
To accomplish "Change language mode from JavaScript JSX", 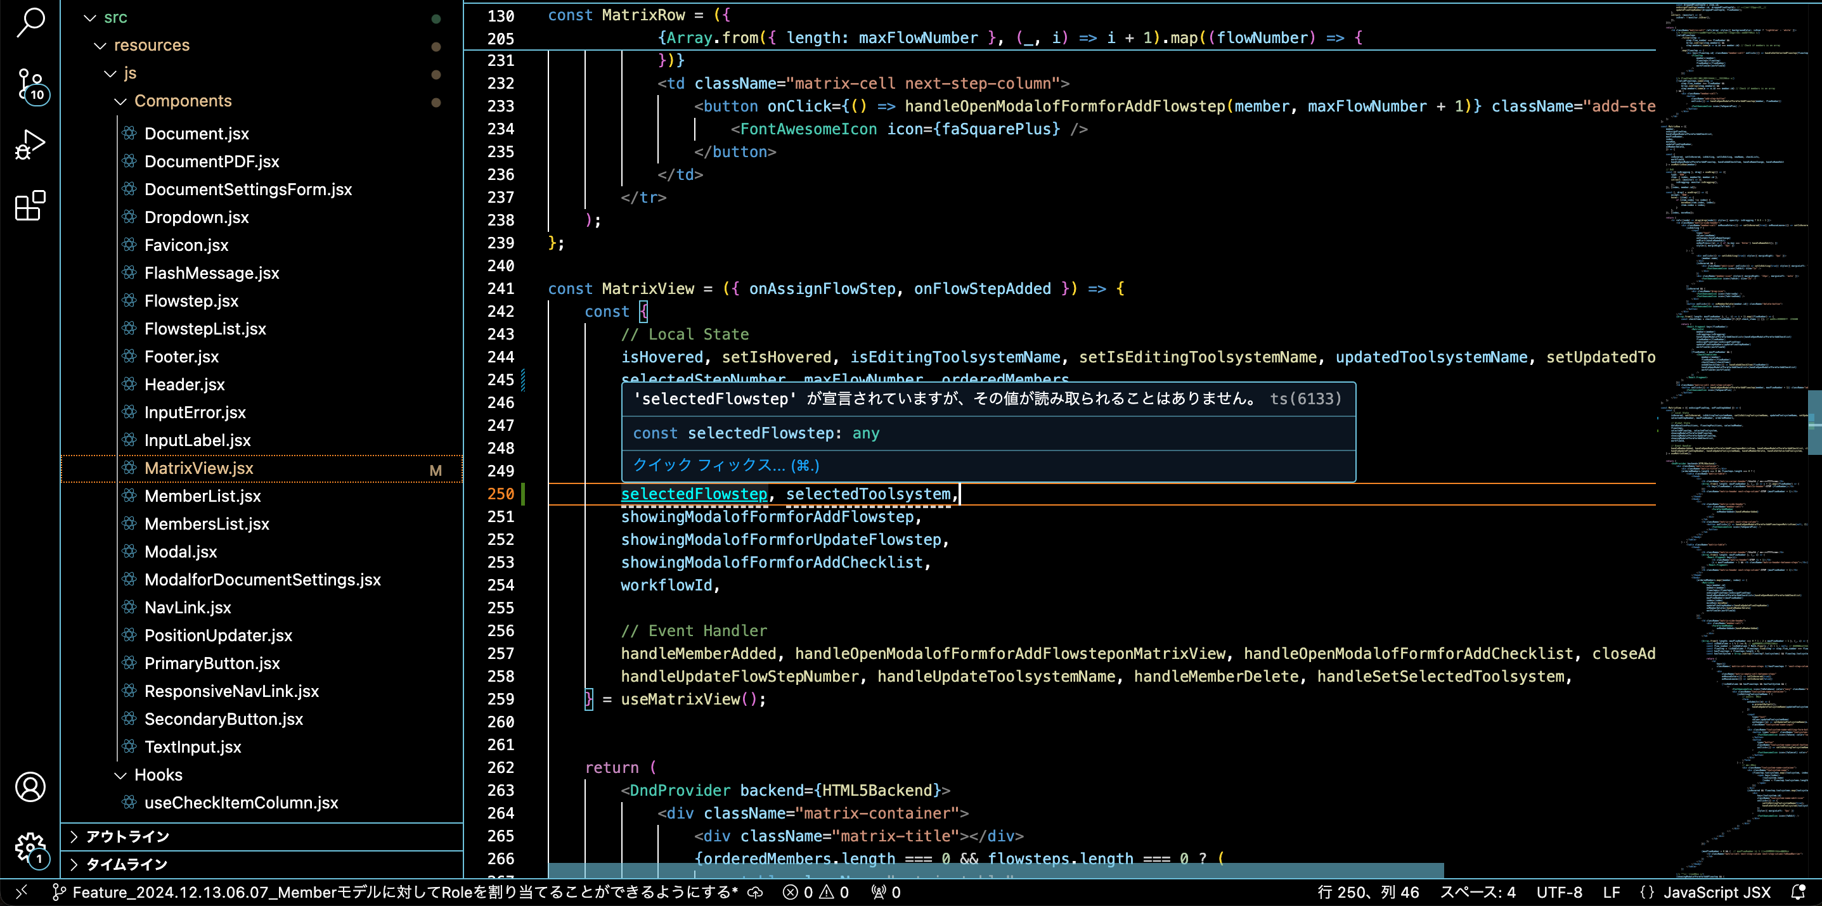I will click(x=1716, y=892).
